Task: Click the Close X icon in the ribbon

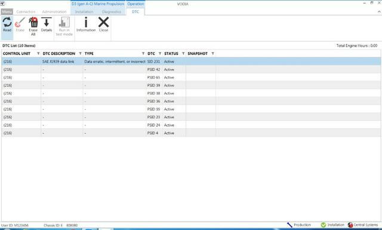Action: [103, 22]
